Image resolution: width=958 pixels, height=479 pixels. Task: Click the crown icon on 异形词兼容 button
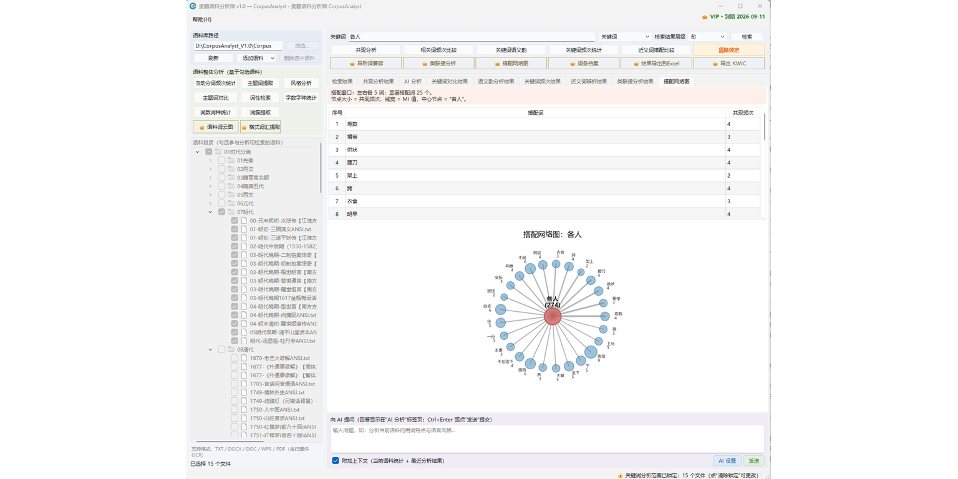point(352,64)
